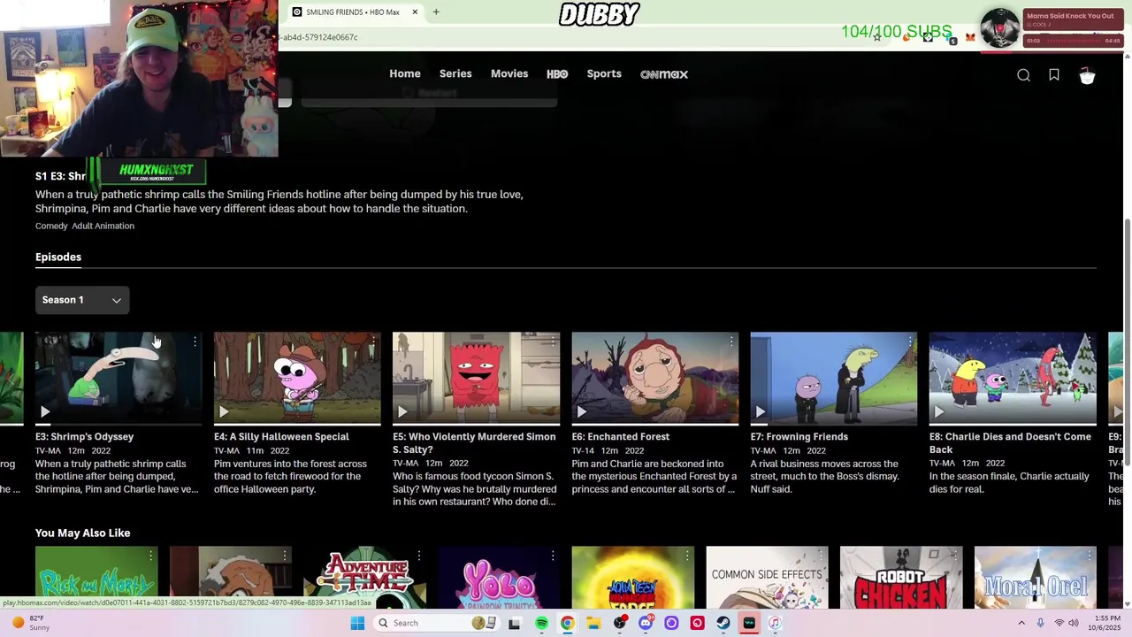Open E6: Enchanted Forest title link
This screenshot has height=637, width=1132.
coord(621,436)
